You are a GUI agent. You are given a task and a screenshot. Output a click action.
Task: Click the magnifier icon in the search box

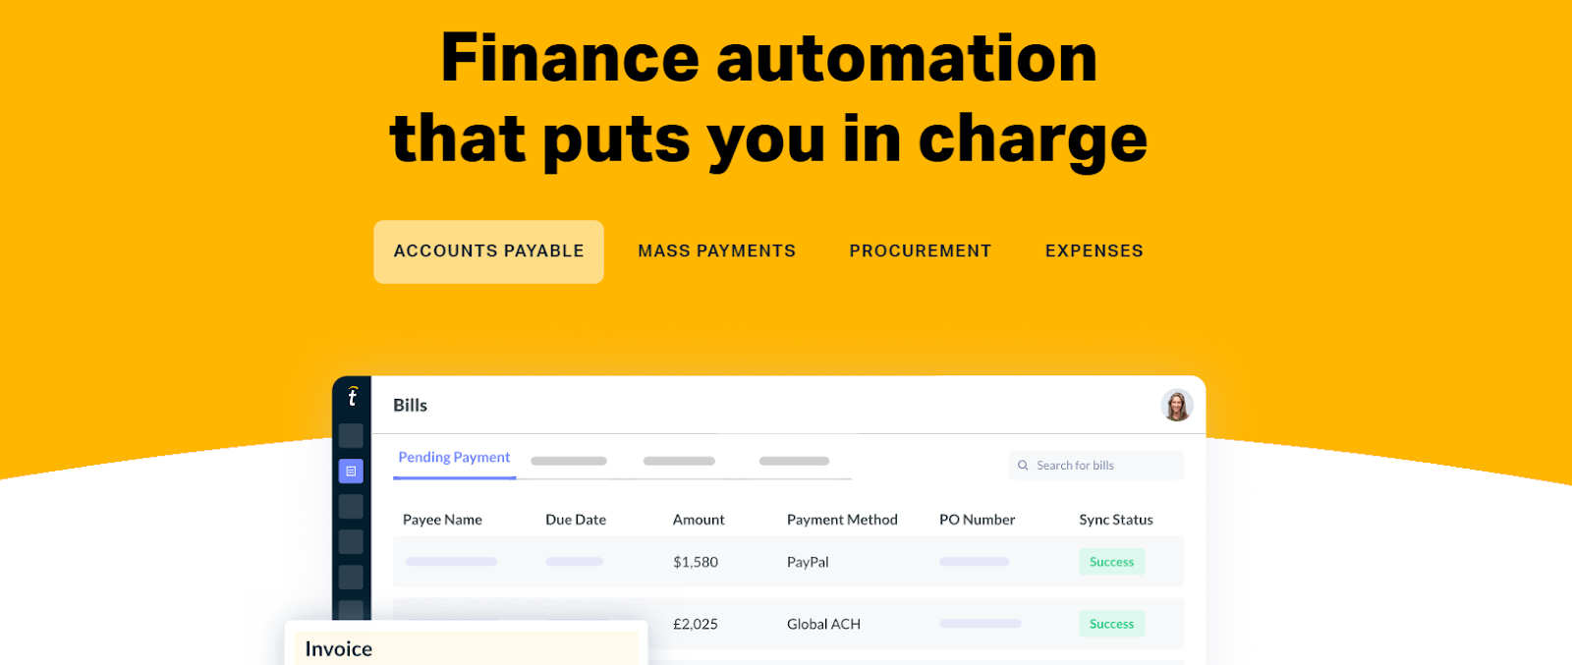point(1023,466)
